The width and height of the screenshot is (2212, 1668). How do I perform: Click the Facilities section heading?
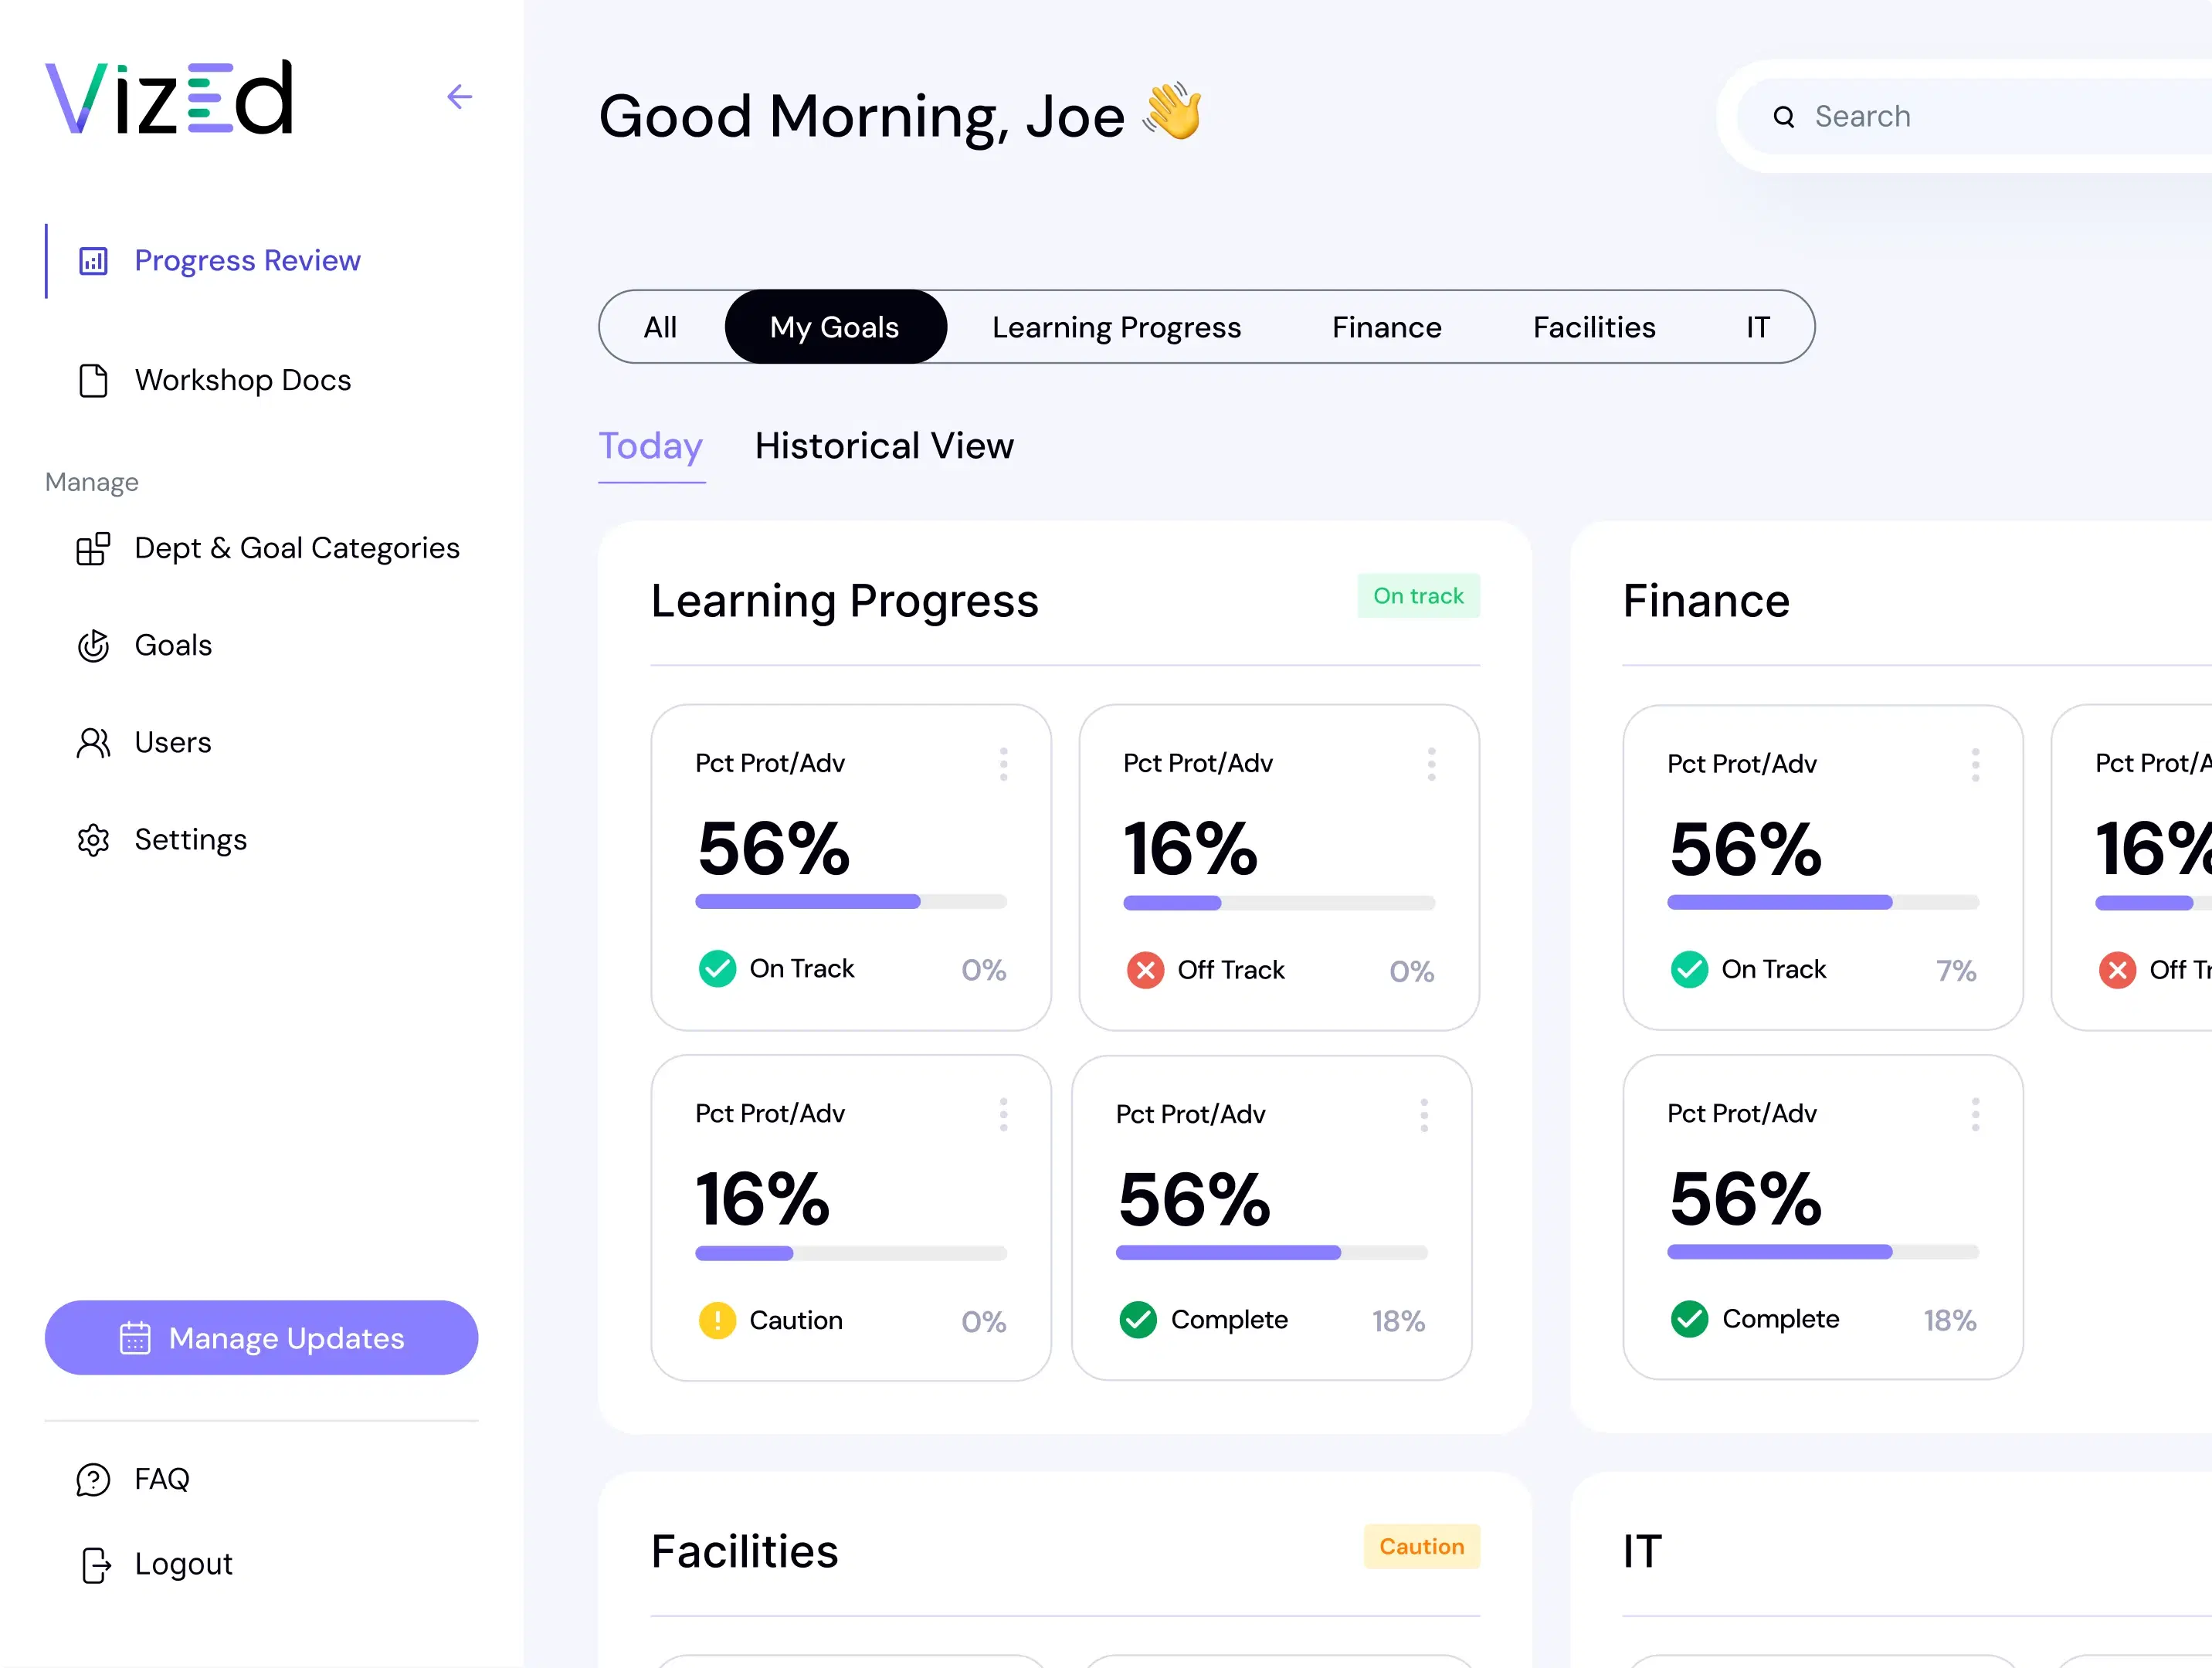[745, 1552]
